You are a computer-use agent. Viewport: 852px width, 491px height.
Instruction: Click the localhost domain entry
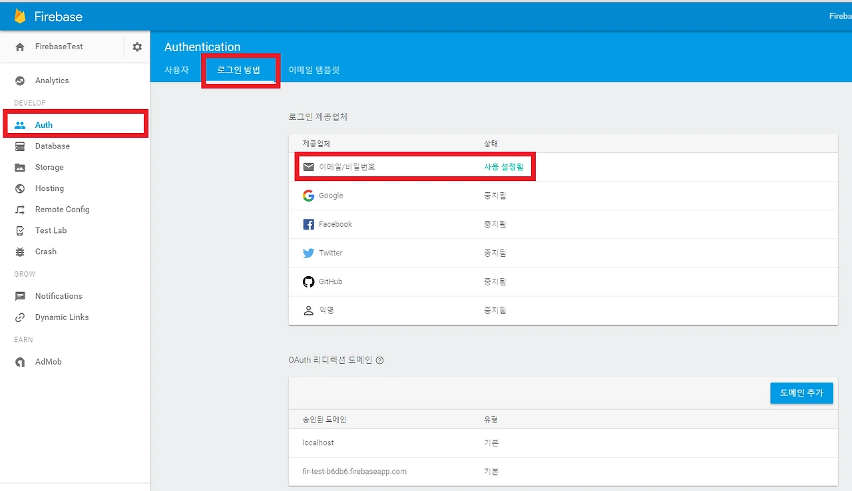(x=318, y=443)
